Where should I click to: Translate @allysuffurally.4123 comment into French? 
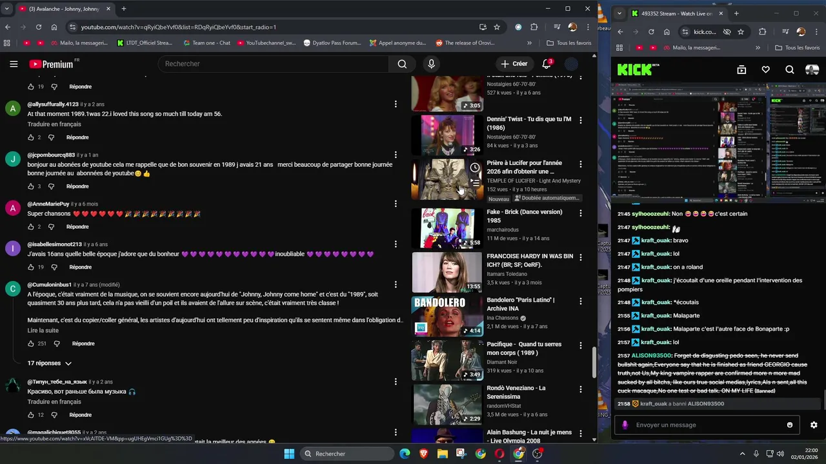[x=54, y=124]
